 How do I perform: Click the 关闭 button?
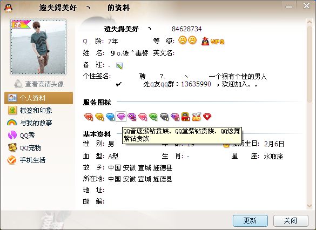[x=291, y=221]
